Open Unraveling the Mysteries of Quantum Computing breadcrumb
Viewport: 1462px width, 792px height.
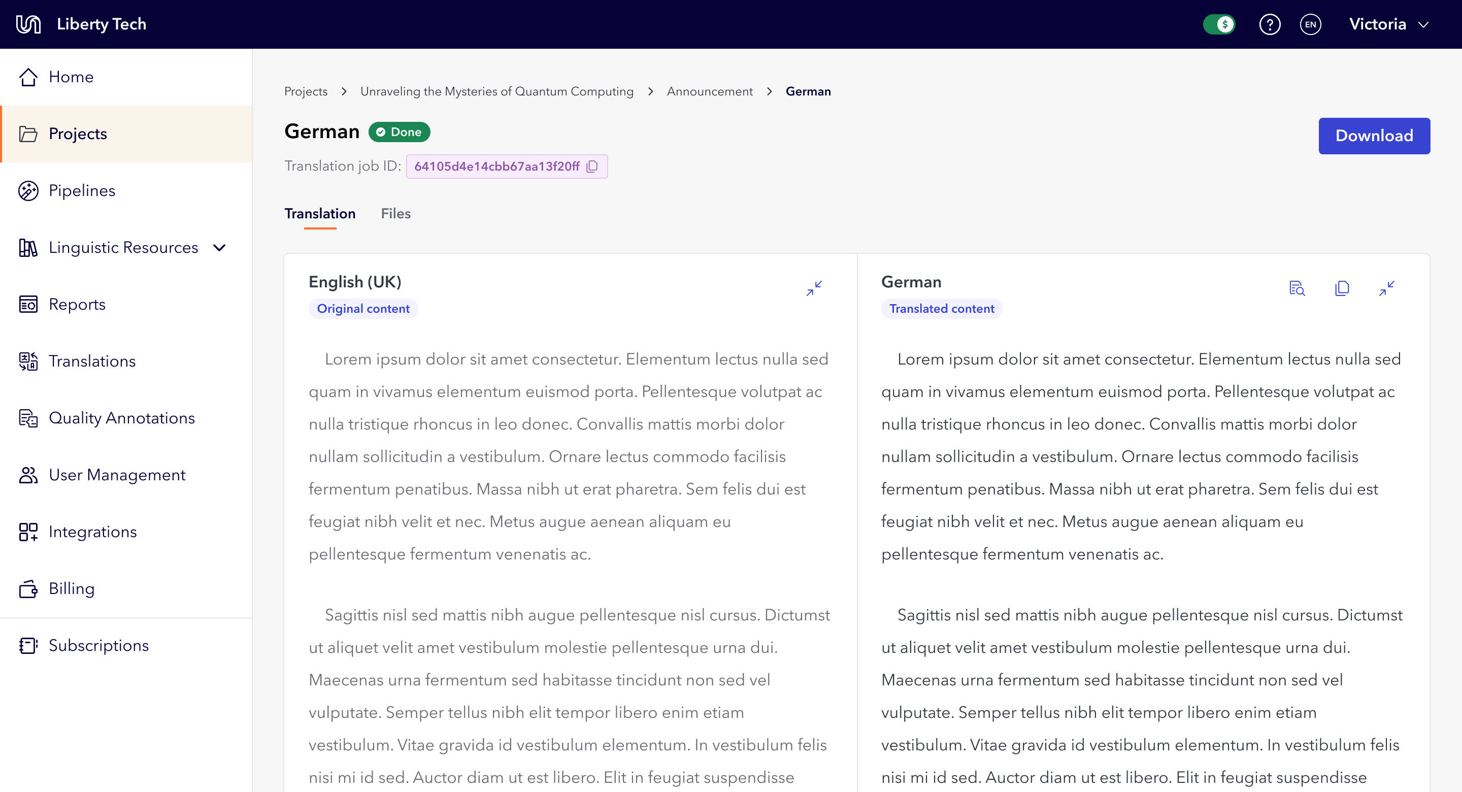click(496, 91)
